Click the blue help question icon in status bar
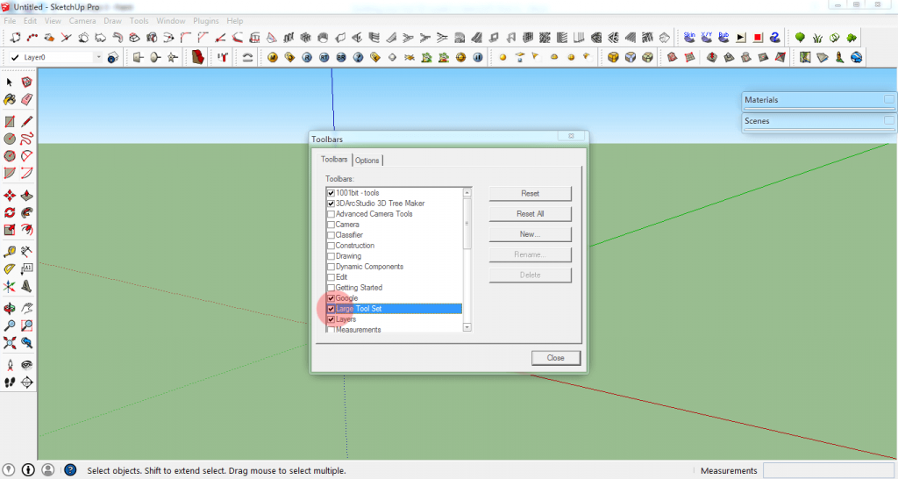The image size is (898, 479). tap(70, 470)
